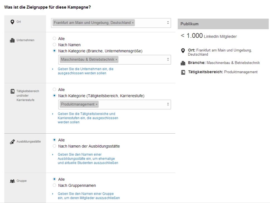
Task: Enable 'Alle' for Tätigkeitsbereich und/oder Karrierestufe
Action: (55, 89)
